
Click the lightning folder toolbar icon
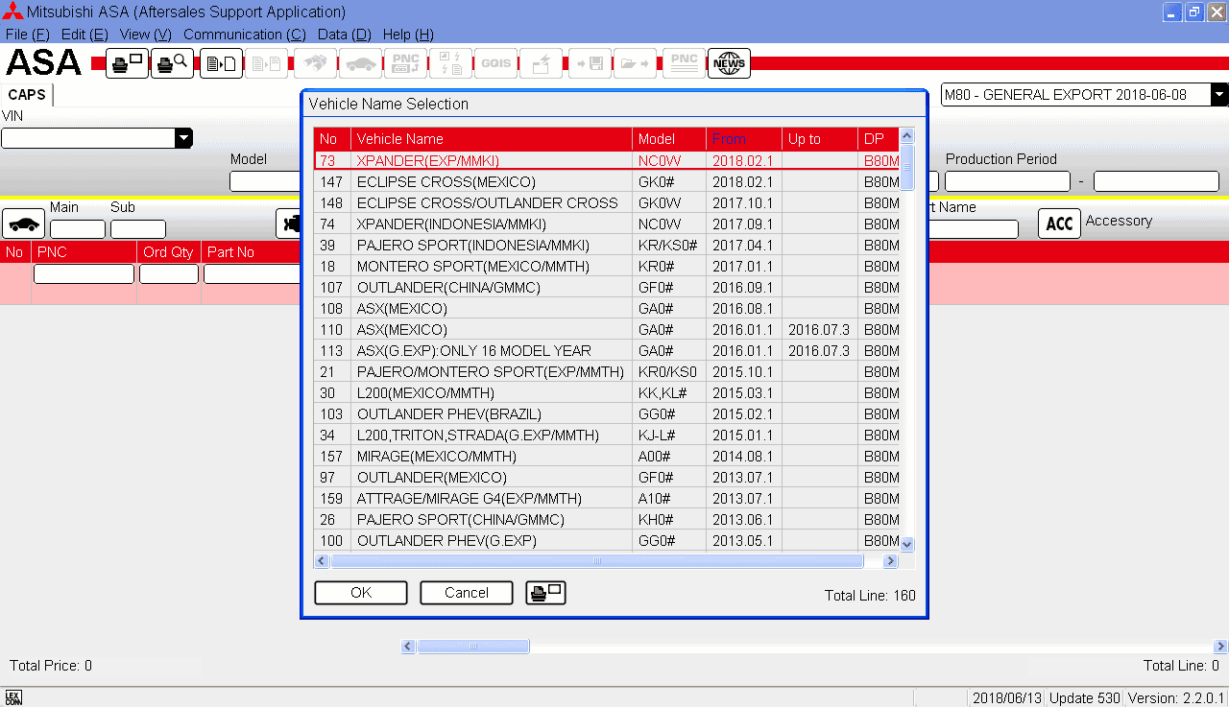click(541, 63)
